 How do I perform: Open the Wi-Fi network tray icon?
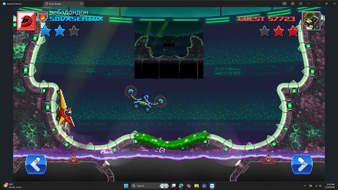coord(316,186)
